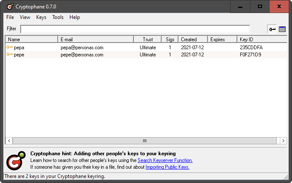The width and height of the screenshot is (292, 183).
Task: Sort keys by the Expires column header
Action: [x=222, y=40]
